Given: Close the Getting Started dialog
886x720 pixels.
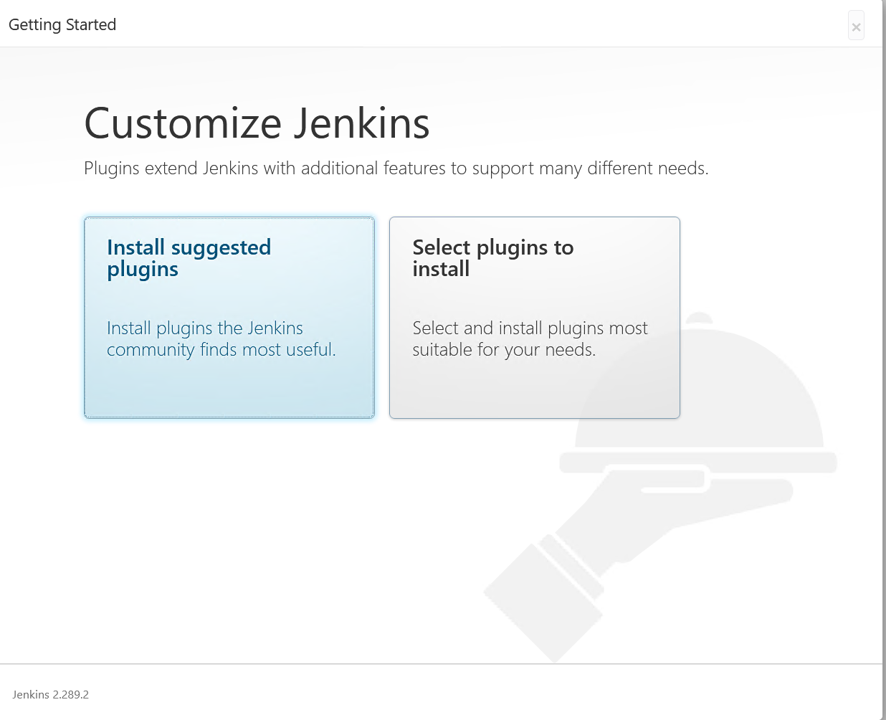Looking at the screenshot, I should click(x=856, y=27).
